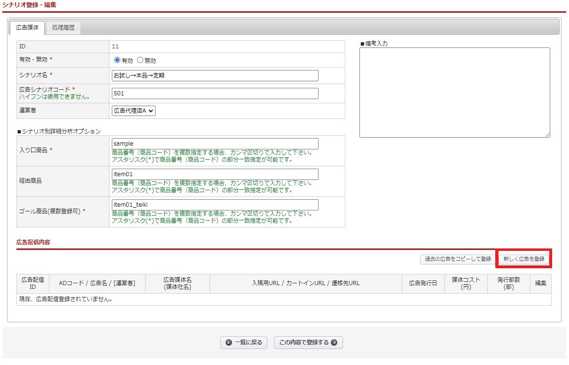The height and width of the screenshot is (365, 569).
Task: Click the 新しく広告を登録 button
Action: (x=523, y=259)
